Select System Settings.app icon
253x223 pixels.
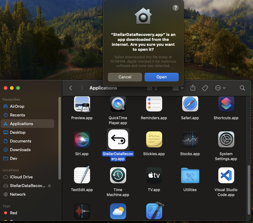226,139
